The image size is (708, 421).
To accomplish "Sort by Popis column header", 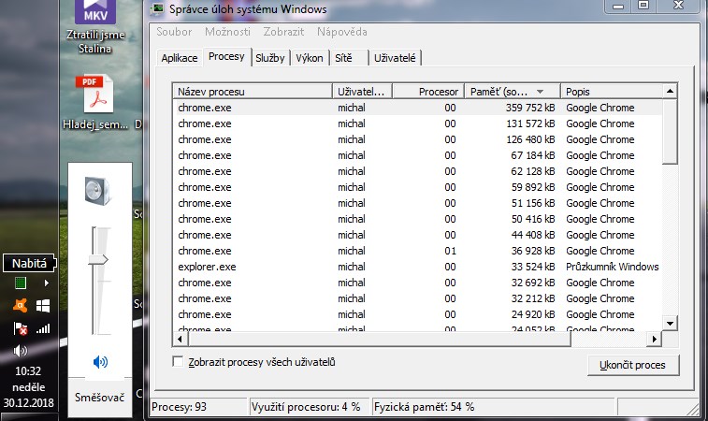I will point(612,92).
